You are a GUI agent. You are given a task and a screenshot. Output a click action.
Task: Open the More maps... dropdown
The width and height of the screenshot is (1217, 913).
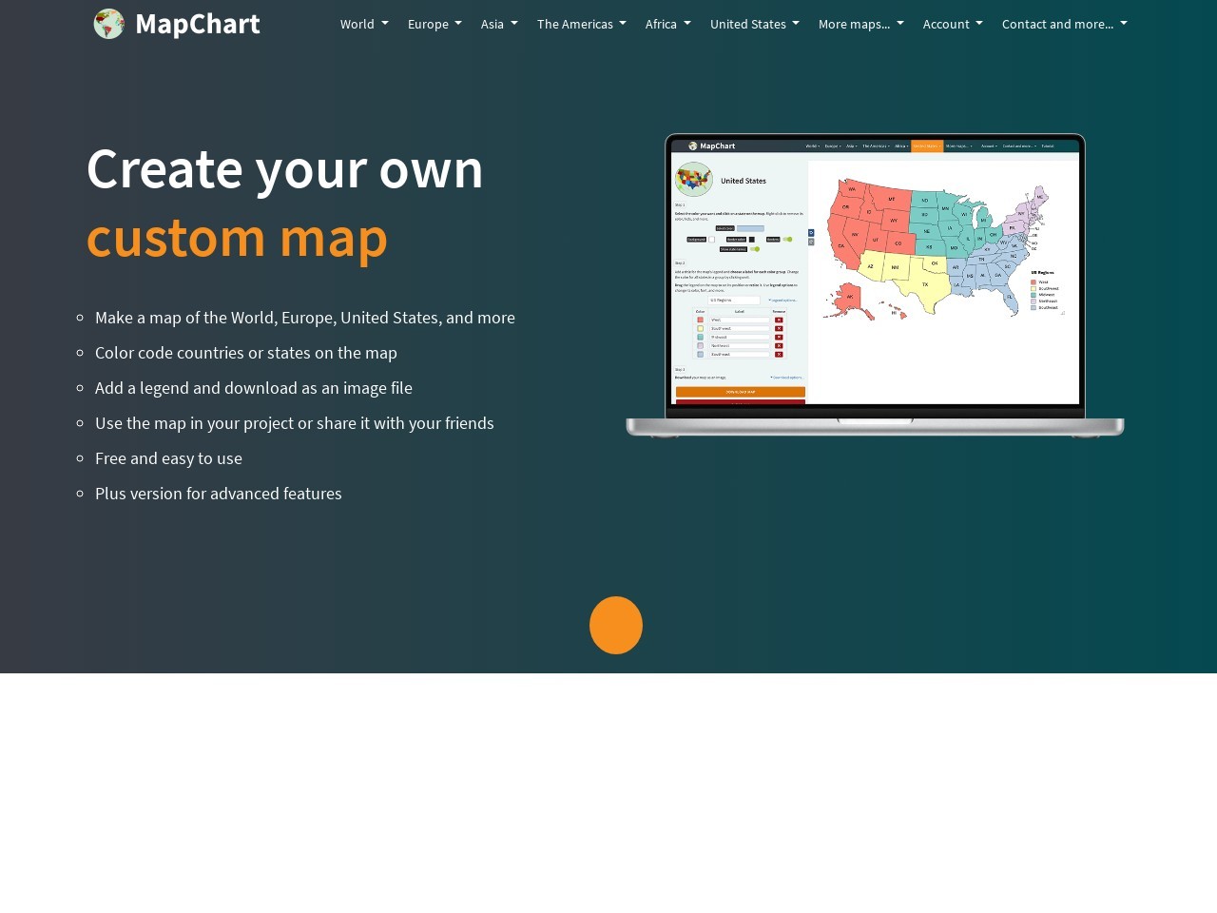click(860, 24)
